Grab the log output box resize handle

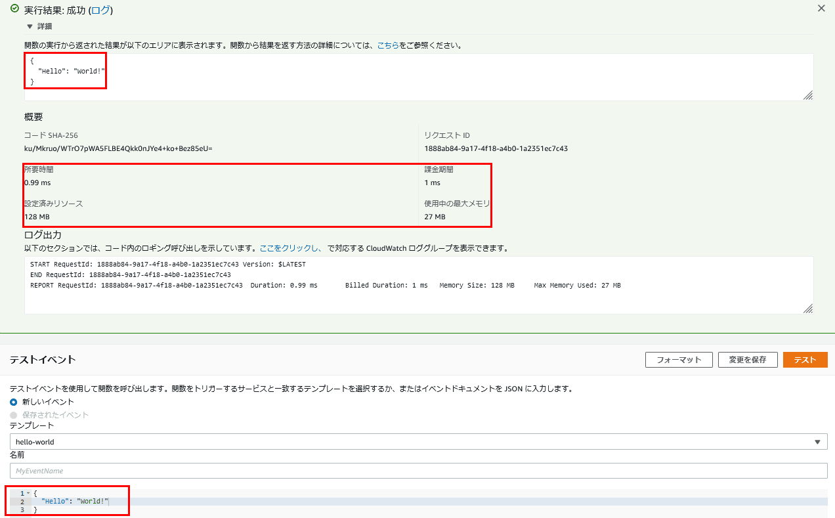808,309
